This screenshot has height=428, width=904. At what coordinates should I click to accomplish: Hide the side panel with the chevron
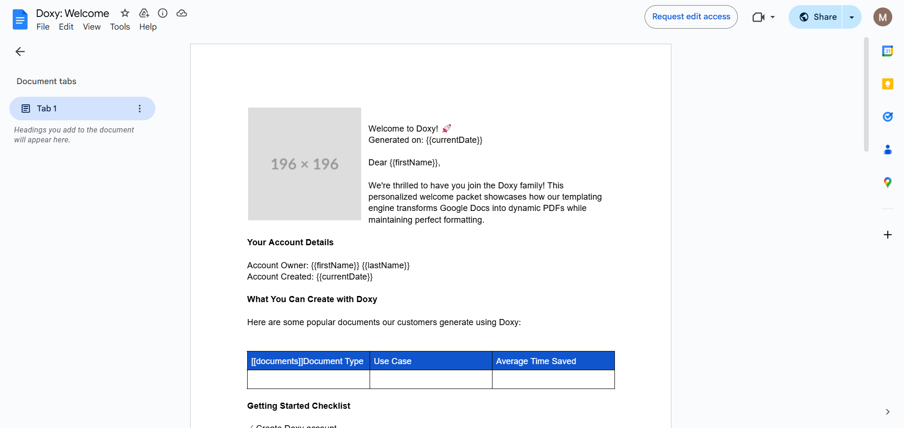(888, 412)
